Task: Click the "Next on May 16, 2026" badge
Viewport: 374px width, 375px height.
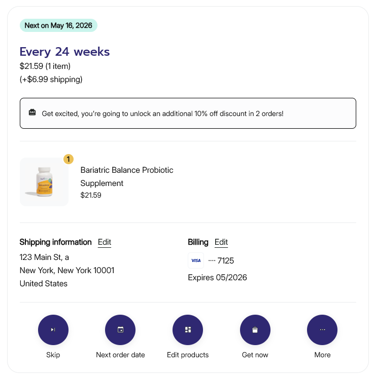Action: [58, 25]
